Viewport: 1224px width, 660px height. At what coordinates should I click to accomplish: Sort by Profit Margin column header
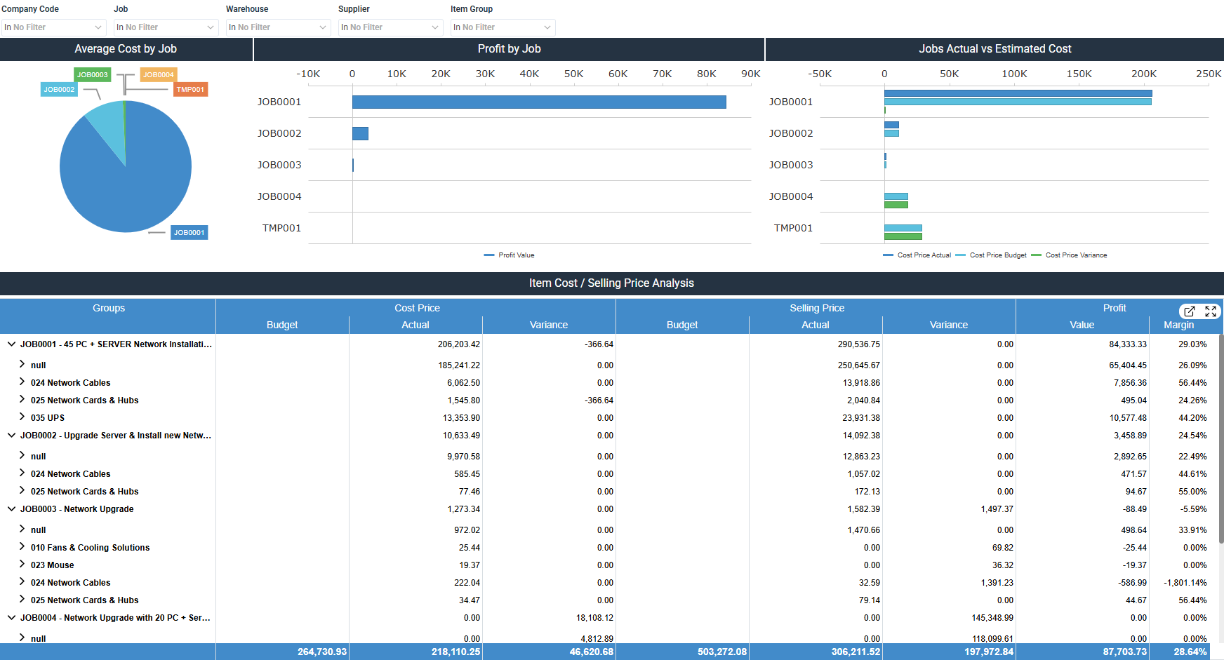tap(1179, 325)
